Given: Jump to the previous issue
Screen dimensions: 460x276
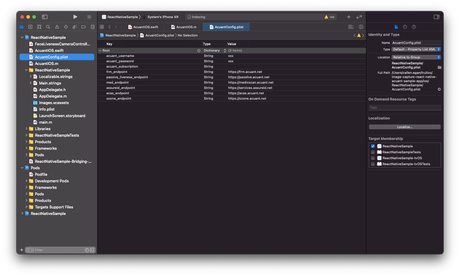Looking at the screenshot, I should pyautogui.click(x=354, y=35).
